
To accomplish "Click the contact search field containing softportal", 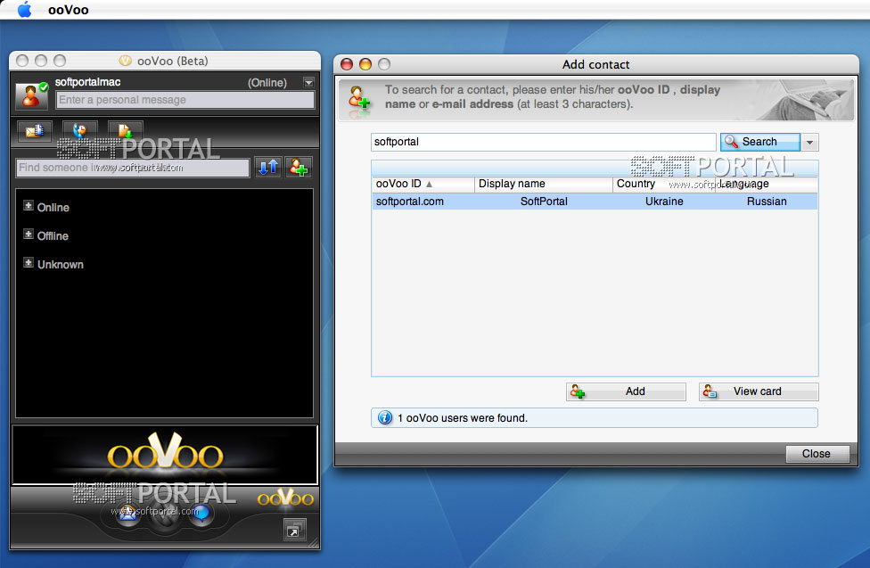I will [543, 142].
